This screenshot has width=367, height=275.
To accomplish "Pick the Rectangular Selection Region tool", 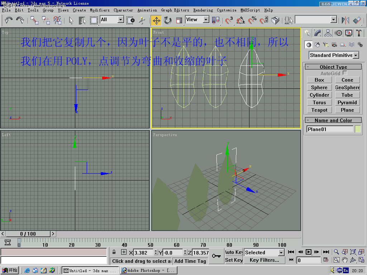I will tap(94, 20).
